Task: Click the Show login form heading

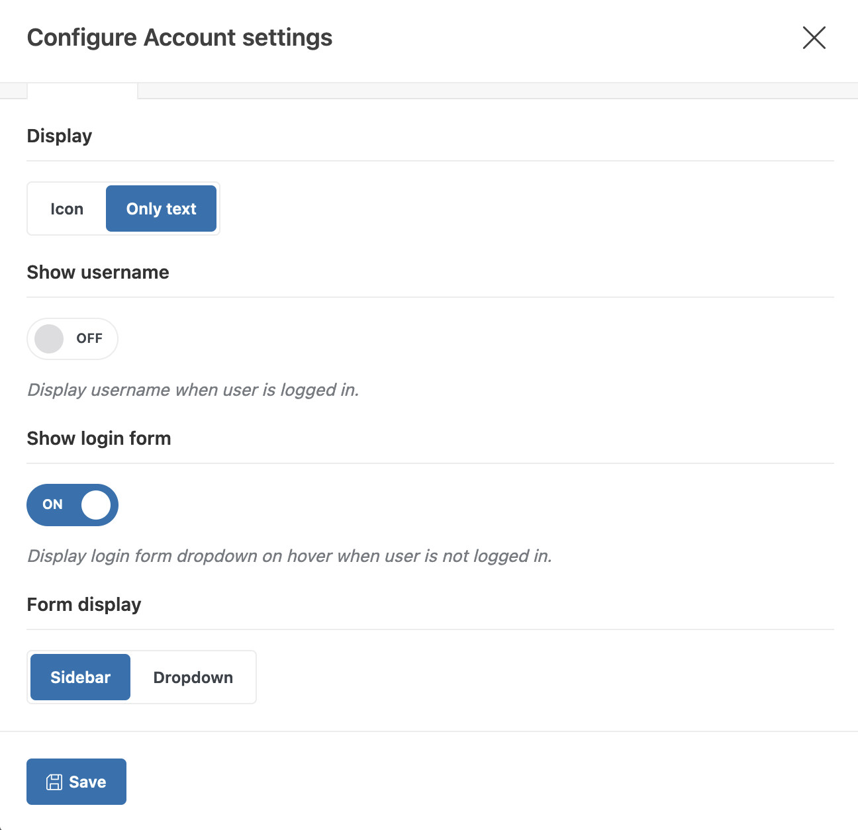Action: pos(99,439)
